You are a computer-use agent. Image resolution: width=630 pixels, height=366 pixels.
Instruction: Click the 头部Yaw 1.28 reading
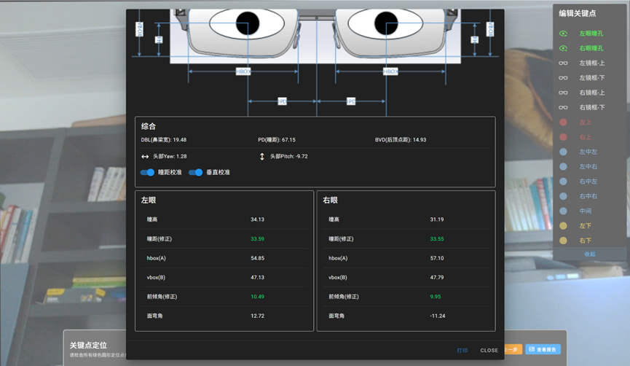tap(170, 157)
